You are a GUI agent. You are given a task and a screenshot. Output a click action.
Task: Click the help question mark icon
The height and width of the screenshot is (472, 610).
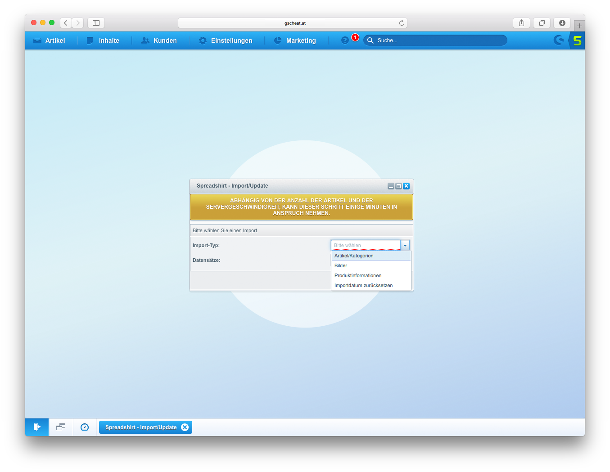344,40
